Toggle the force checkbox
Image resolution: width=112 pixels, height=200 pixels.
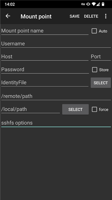pyautogui.click(x=94, y=109)
